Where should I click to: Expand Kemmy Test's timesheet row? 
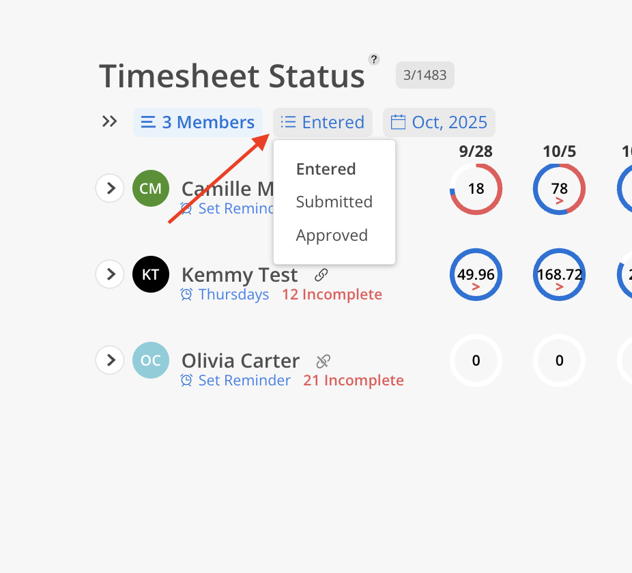pos(110,274)
